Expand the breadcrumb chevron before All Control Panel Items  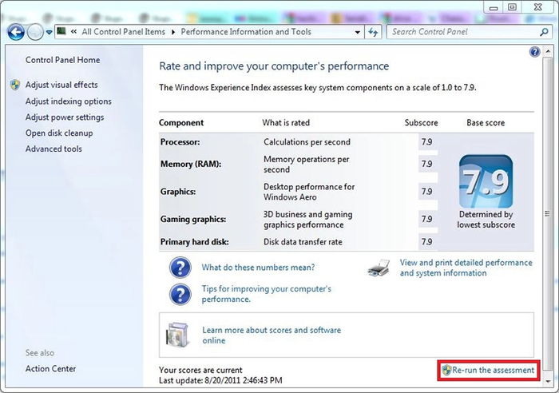tap(73, 32)
